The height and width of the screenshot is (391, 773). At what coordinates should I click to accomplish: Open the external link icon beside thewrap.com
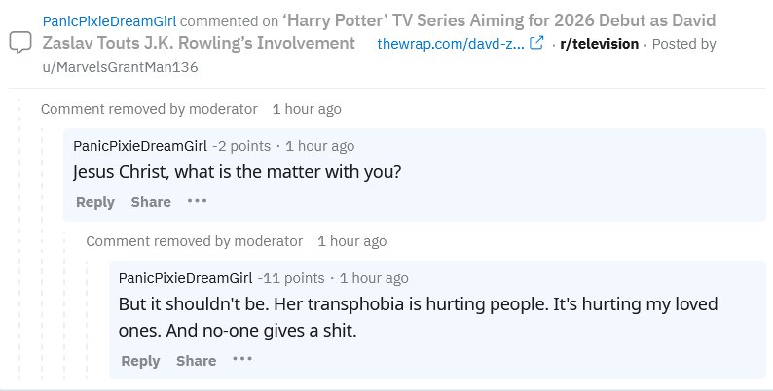[535, 44]
